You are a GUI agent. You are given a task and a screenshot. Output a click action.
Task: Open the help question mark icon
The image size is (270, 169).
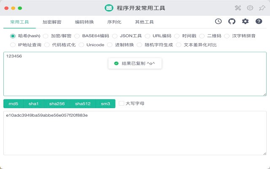click(259, 22)
